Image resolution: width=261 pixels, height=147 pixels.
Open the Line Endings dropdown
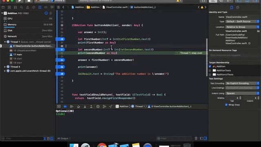point(242,88)
